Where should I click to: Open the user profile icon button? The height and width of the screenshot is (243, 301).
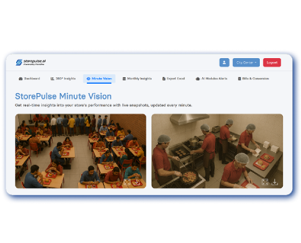coord(224,62)
